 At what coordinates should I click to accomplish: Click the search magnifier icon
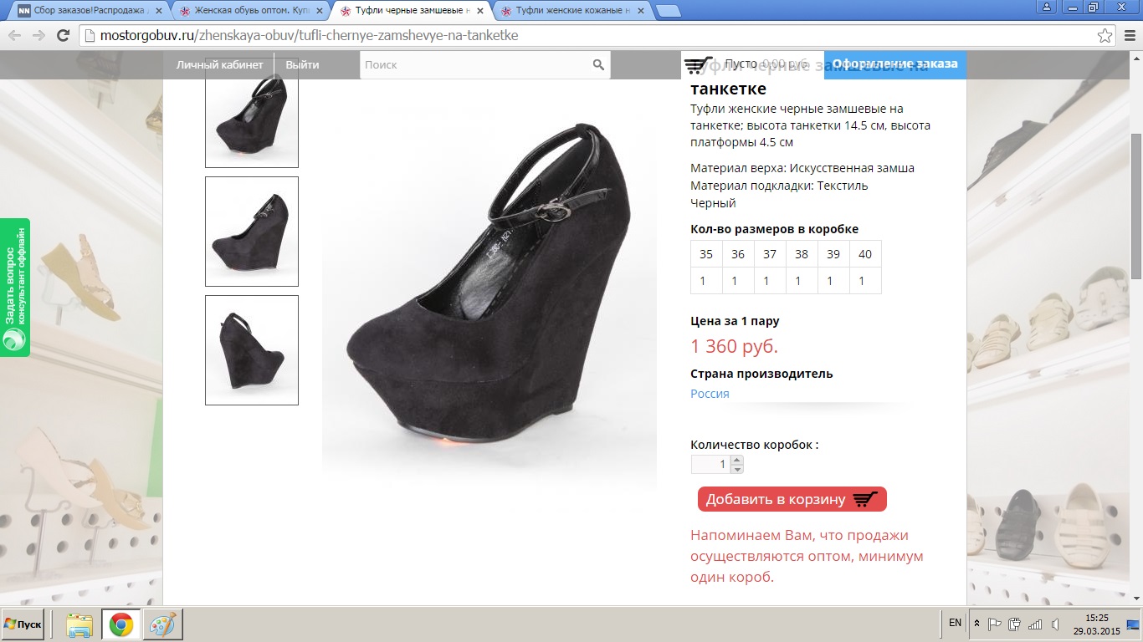tap(598, 64)
